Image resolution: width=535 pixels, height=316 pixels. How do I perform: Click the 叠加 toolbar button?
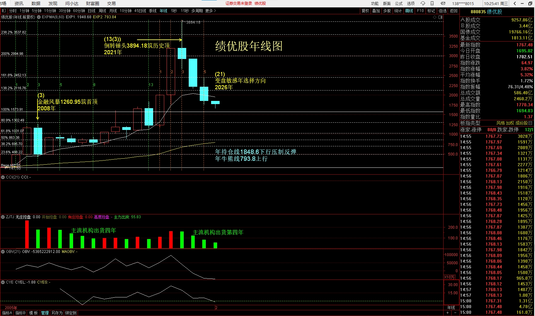point(376,11)
